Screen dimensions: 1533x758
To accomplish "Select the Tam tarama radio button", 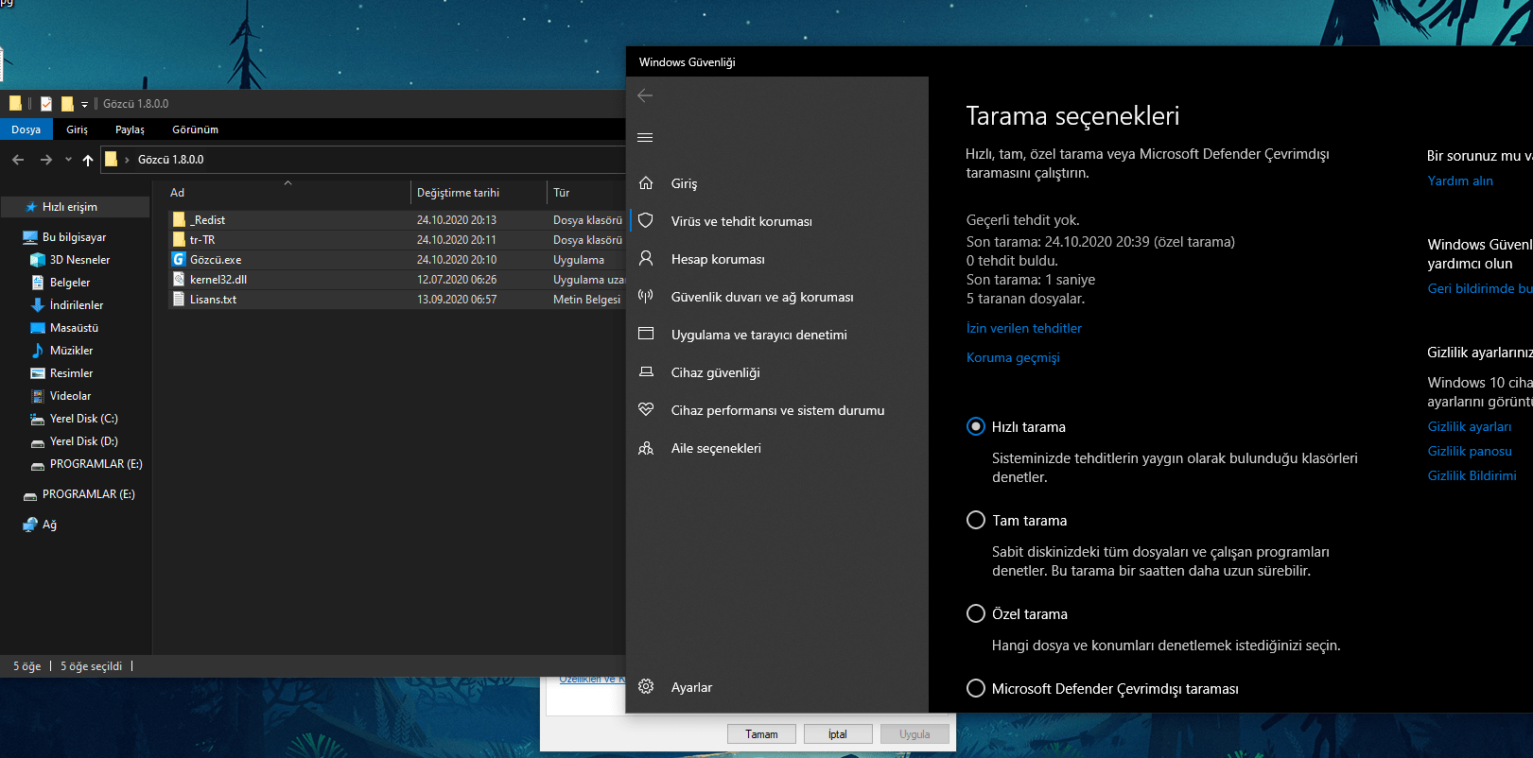I will [x=976, y=520].
